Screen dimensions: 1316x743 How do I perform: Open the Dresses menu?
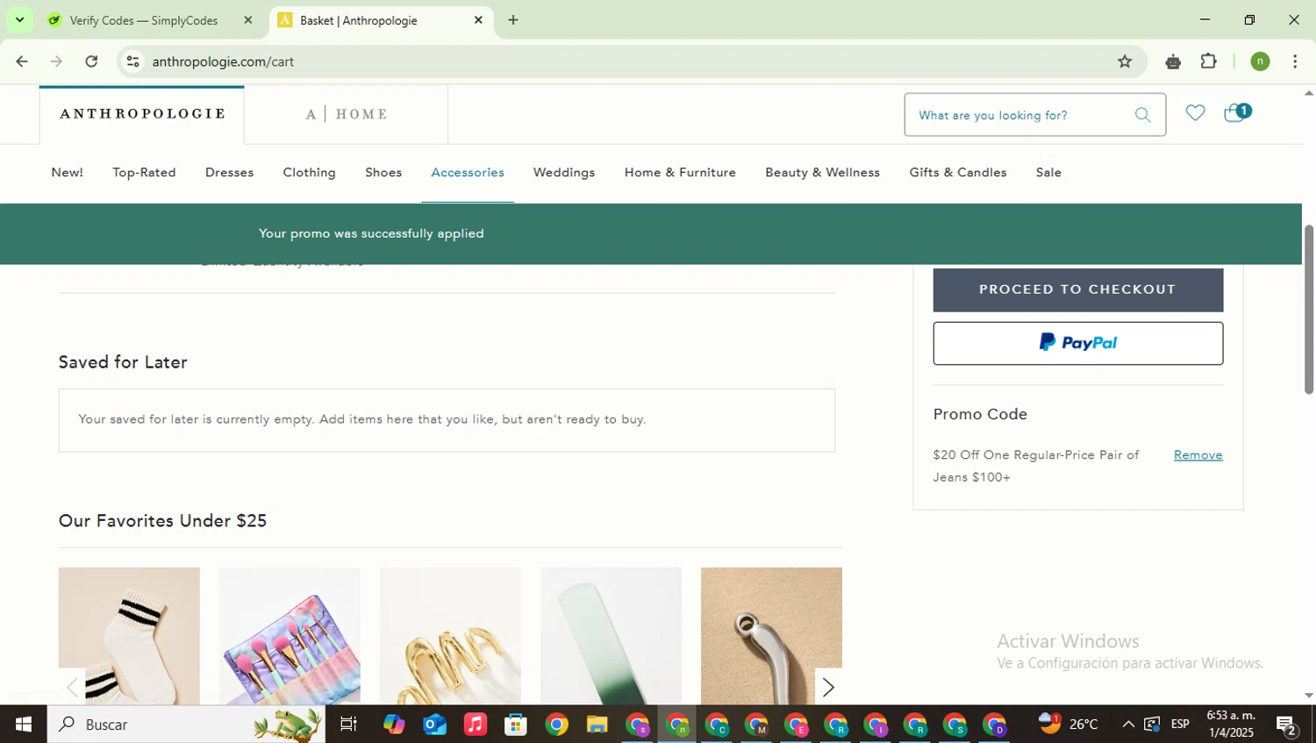(229, 173)
